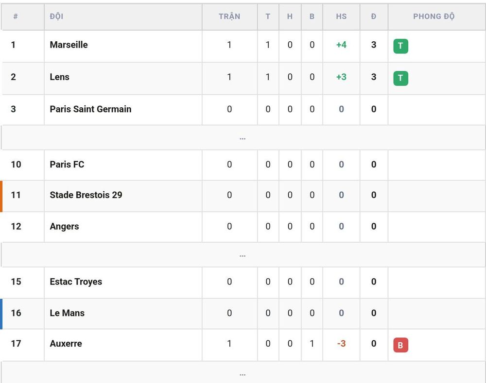Image resolution: width=486 pixels, height=383 pixels.
Task: Click the PHONG ĐỘ column header
Action: pos(434,17)
